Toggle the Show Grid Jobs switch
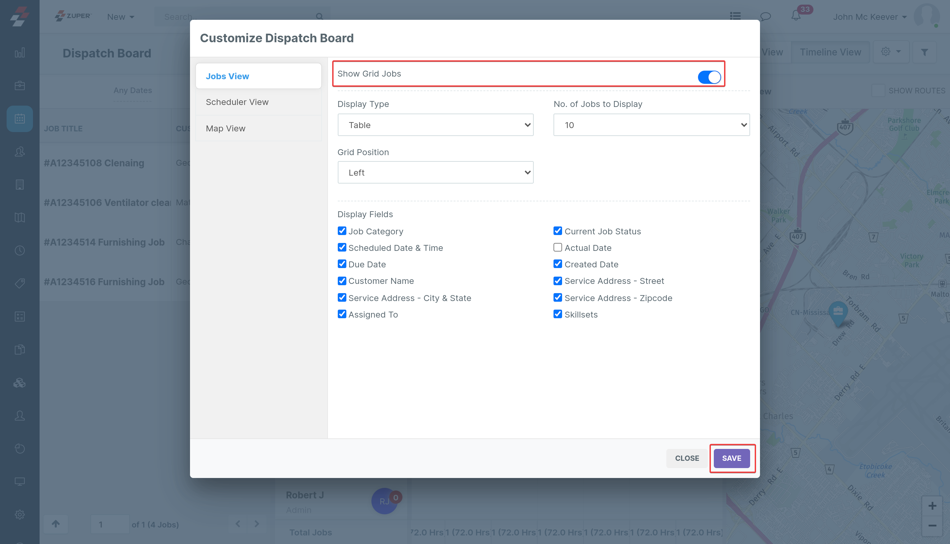 click(x=709, y=77)
